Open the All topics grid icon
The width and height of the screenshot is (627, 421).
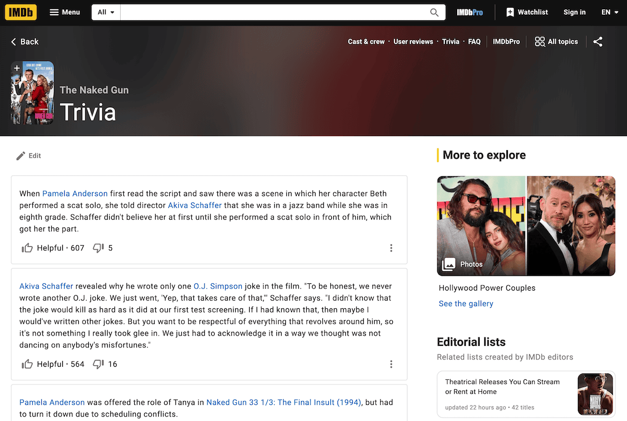click(x=540, y=42)
